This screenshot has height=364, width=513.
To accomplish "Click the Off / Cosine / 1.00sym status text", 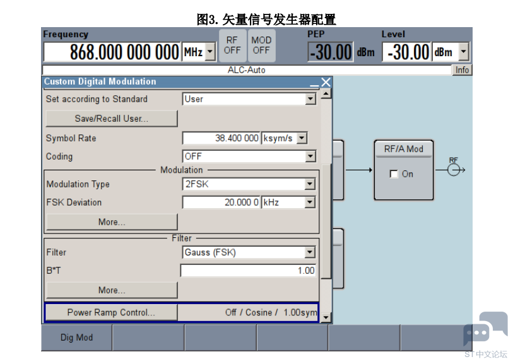I will pos(271,313).
